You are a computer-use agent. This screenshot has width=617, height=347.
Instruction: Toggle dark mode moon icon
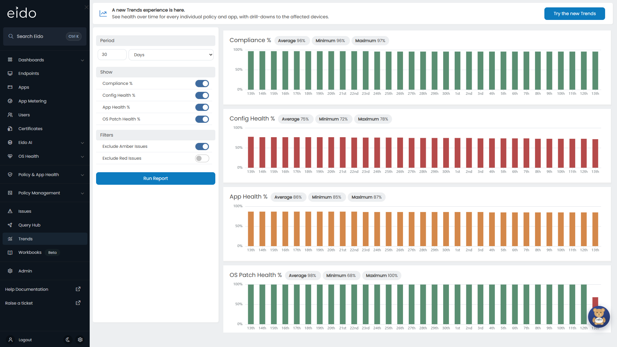click(68, 340)
